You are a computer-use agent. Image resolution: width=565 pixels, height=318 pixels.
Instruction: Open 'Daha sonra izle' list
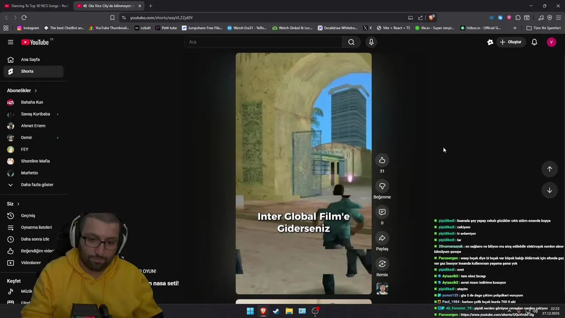pos(34,239)
